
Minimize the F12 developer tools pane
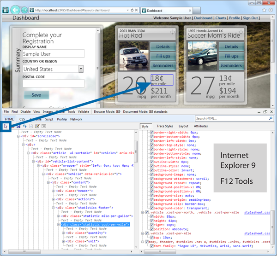259,112
